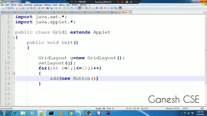Click length : 296 in status bar
This screenshot has height=116, width=207.
click(x=100, y=108)
